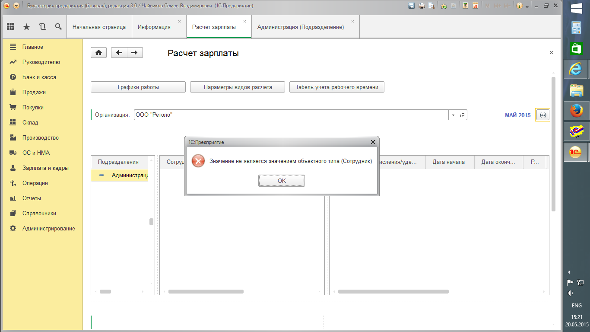Click the red error icon in dialog

click(198, 161)
